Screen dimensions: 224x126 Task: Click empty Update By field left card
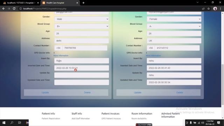click(x=82, y=75)
